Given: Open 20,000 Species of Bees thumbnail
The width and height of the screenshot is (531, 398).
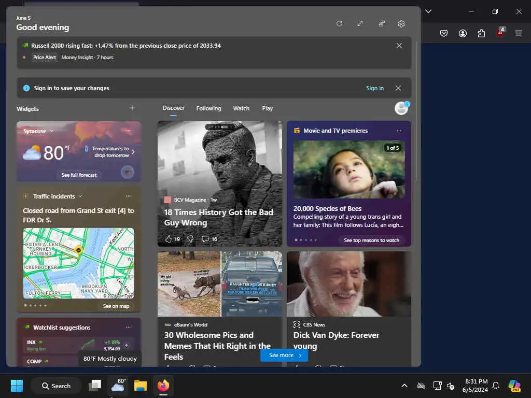Looking at the screenshot, I should 349,169.
